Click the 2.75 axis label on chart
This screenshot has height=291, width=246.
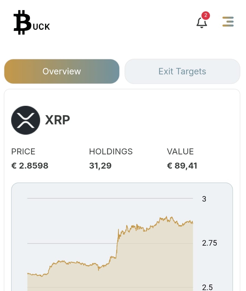pos(210,243)
